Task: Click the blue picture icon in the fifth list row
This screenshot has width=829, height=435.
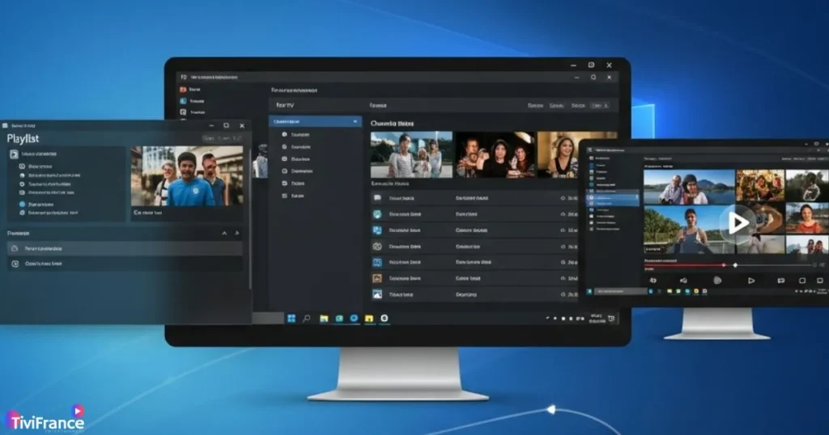Action: click(x=377, y=262)
